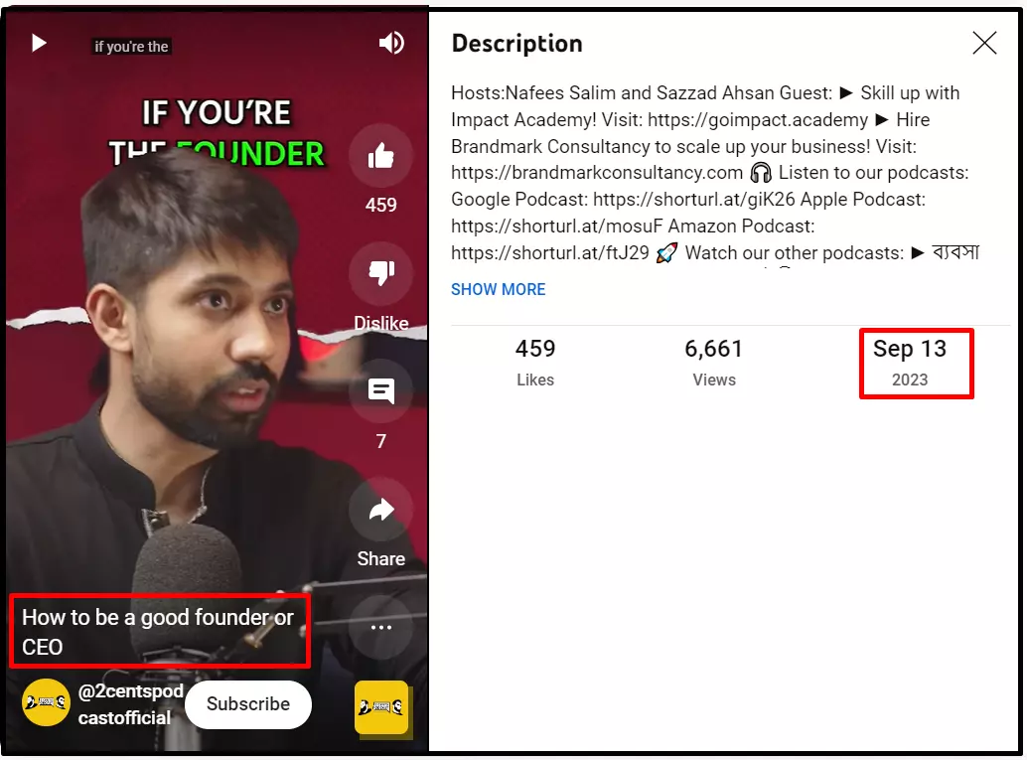Click the 'if you're the' caption text
This screenshot has width=1027, height=760.
click(131, 47)
